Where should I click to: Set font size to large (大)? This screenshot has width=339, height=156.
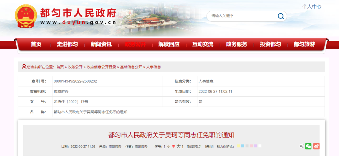click(x=178, y=146)
